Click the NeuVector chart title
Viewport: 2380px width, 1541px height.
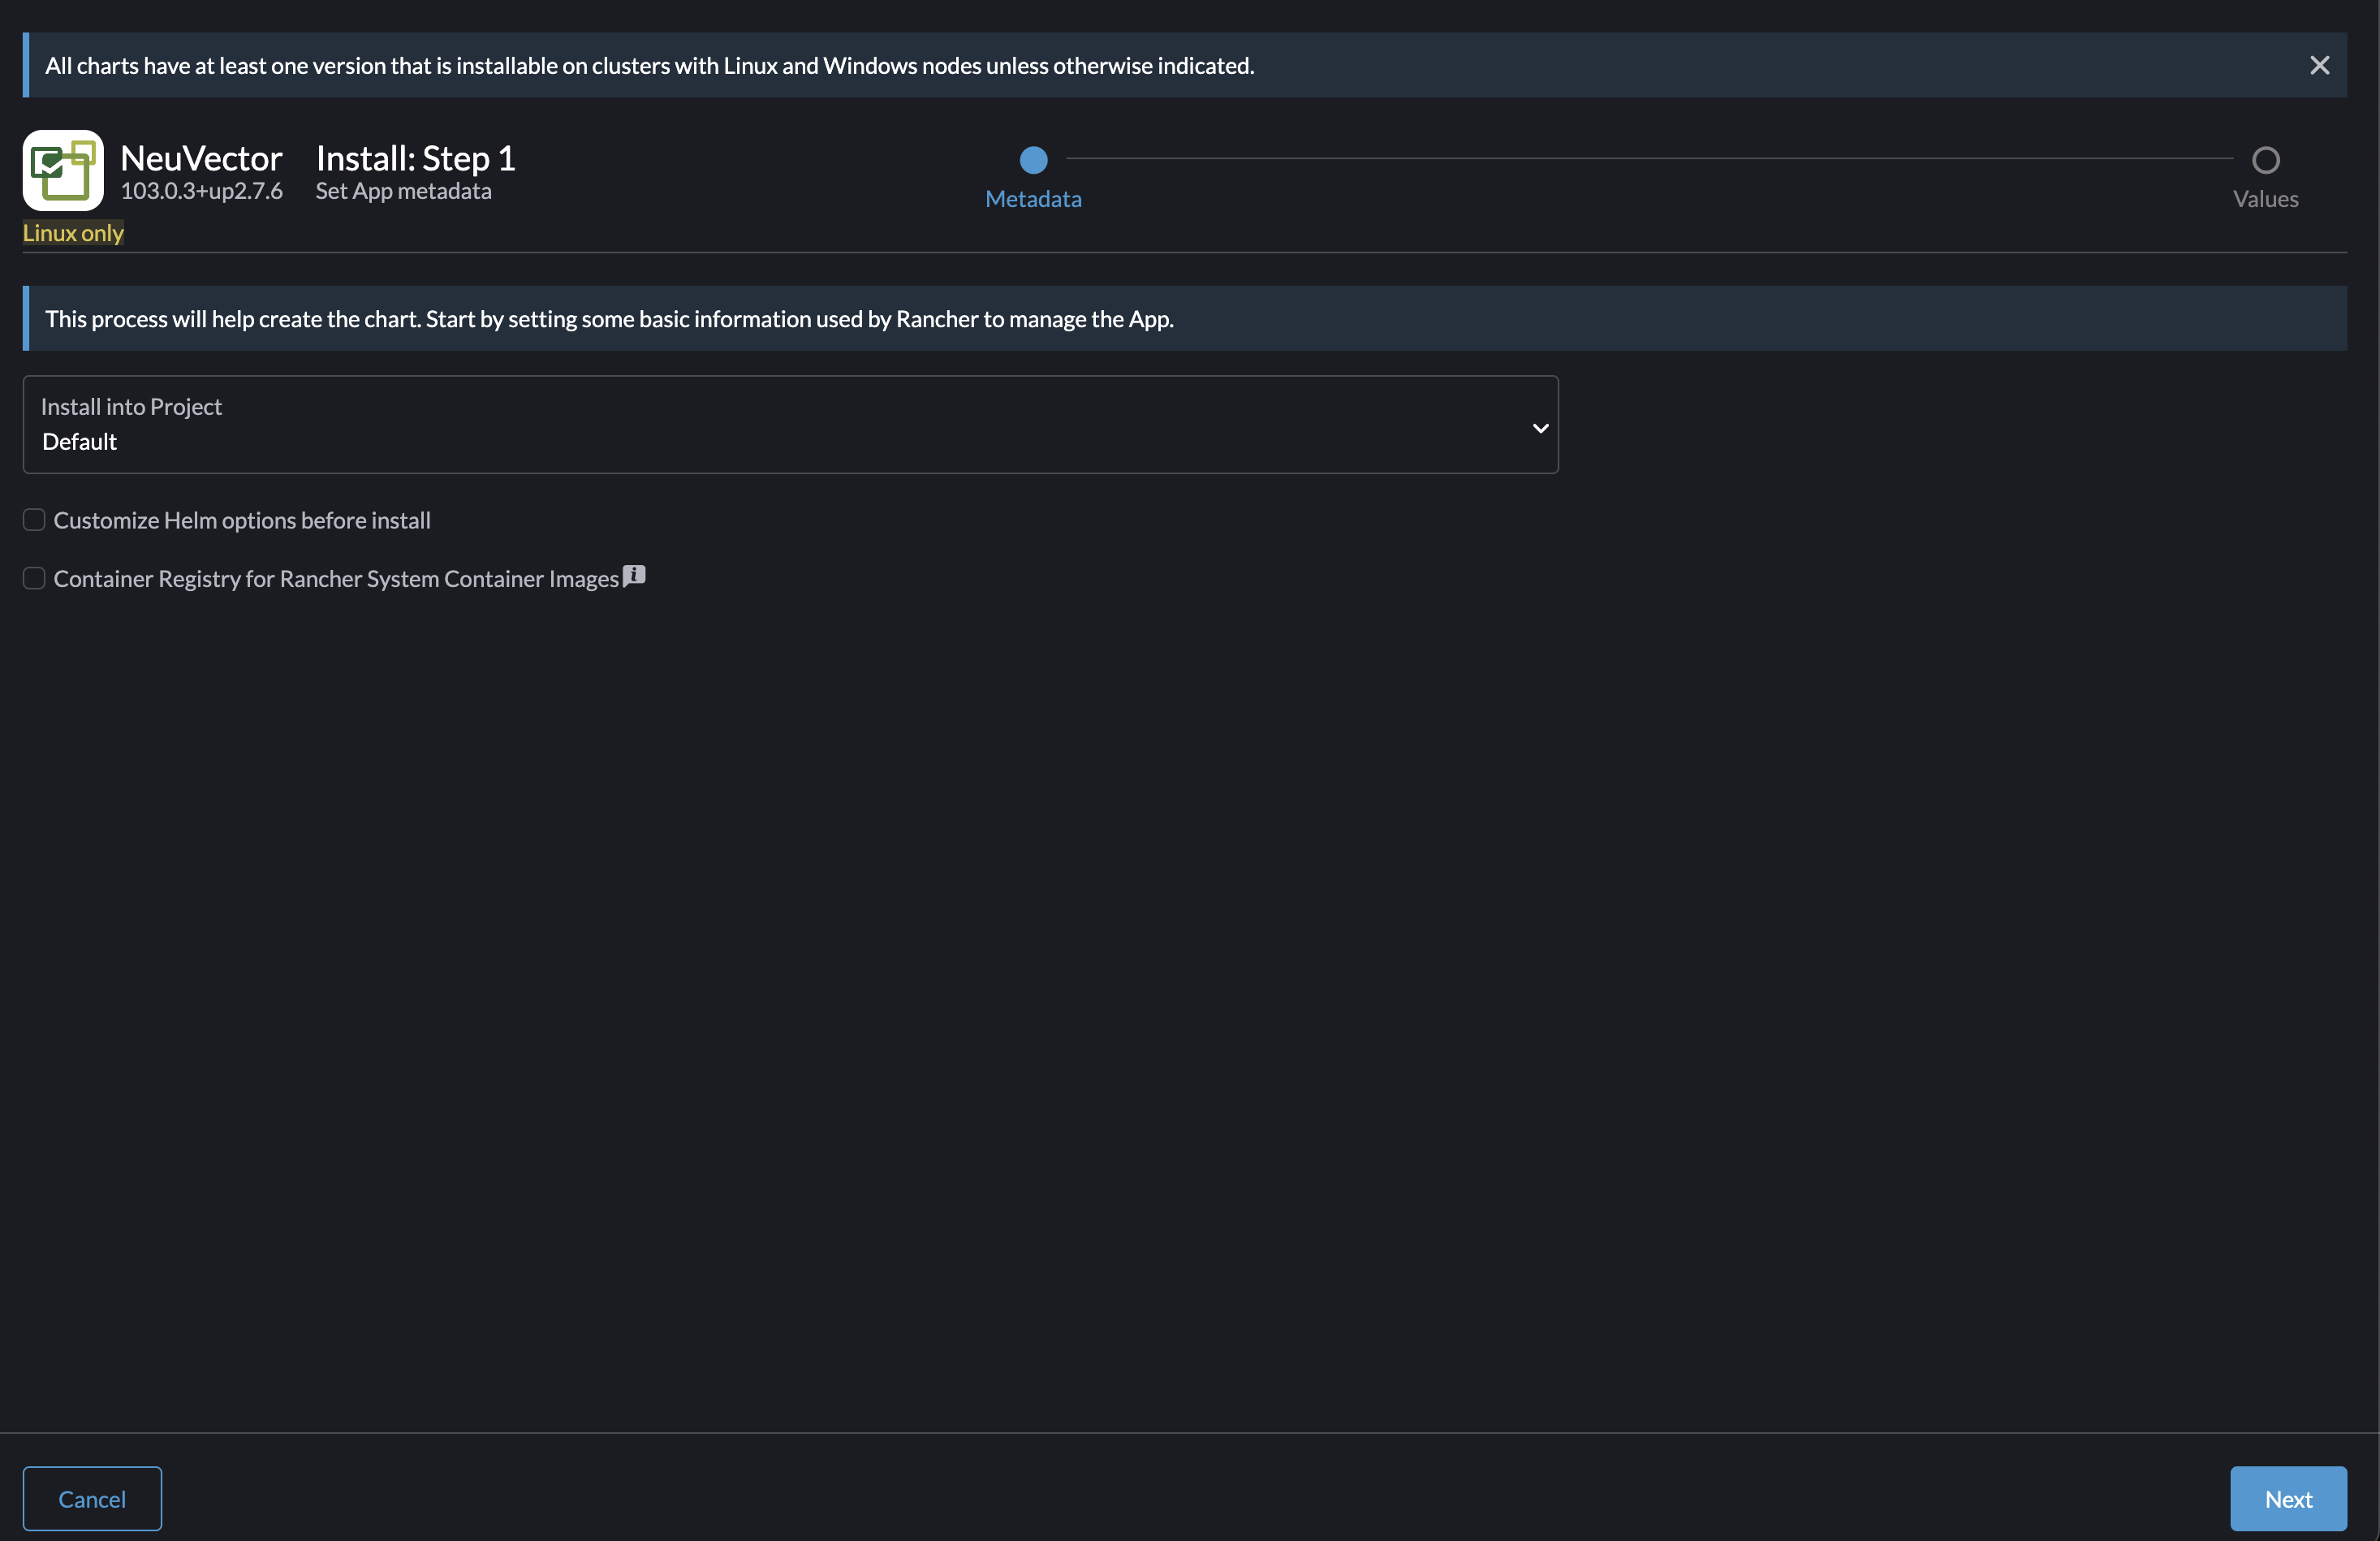[x=201, y=158]
